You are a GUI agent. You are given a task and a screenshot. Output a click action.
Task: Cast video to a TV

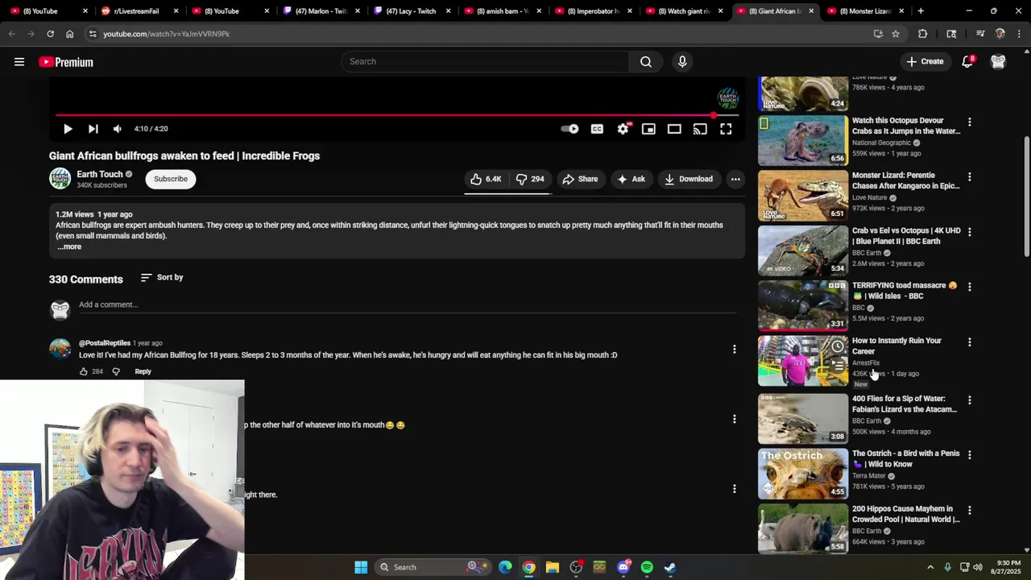coord(700,129)
